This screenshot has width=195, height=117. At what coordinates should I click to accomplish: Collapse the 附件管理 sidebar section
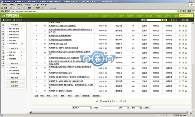[16, 64]
